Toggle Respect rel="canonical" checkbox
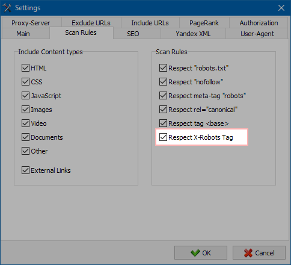Viewport: 291px width, 265px height. coord(163,110)
